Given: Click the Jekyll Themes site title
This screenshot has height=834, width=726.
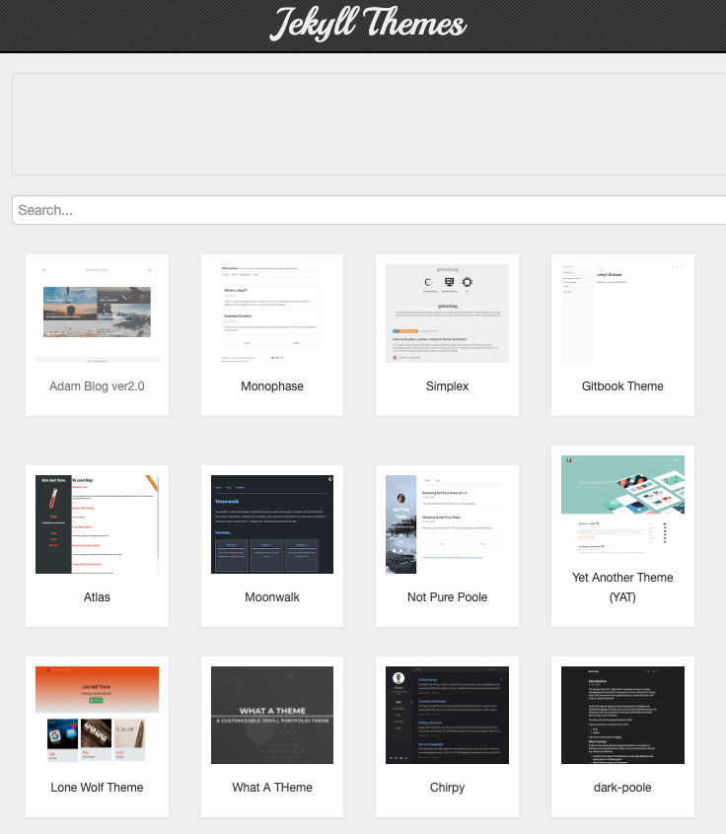Looking at the screenshot, I should pyautogui.click(x=369, y=24).
